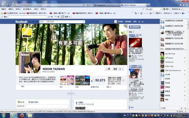Open the timeline highlights filter dropdown
Viewport: 189px width, 118px height.
tap(71, 94)
